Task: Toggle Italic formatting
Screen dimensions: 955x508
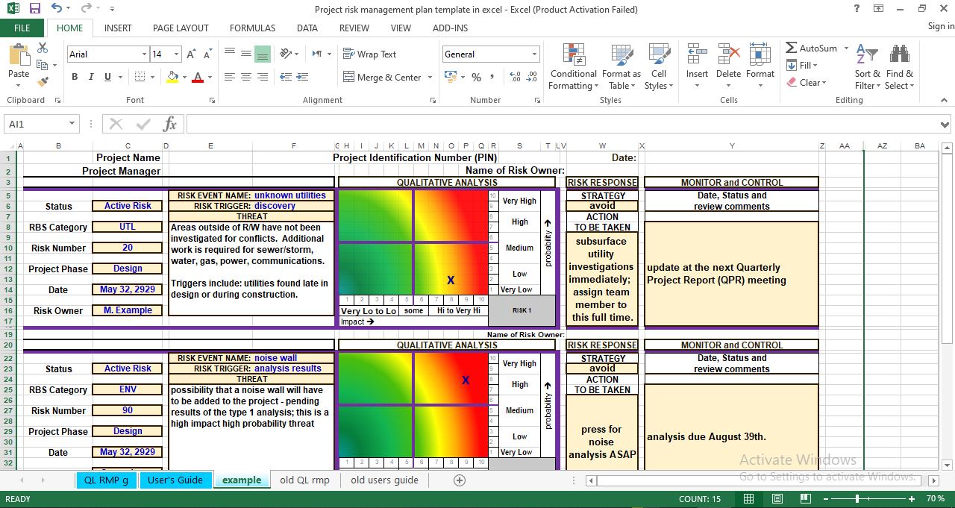Action: [90, 77]
